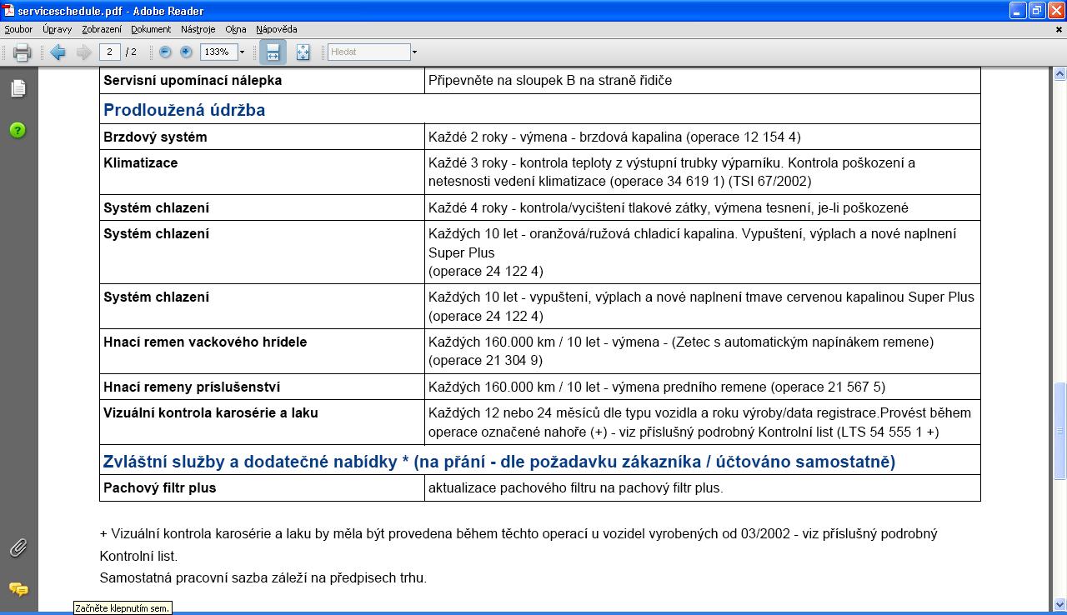Screen dimensions: 1067x615
Task: Open the Zobrazení menu
Action: coord(102,29)
